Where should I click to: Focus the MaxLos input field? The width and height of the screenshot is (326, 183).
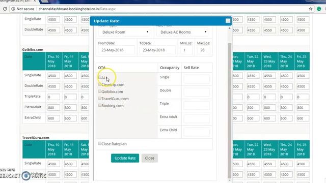(x=203, y=50)
